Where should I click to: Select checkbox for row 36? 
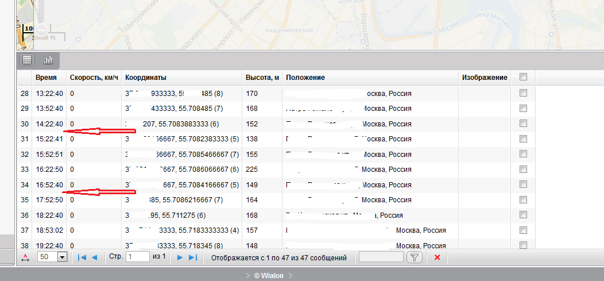pos(523,215)
